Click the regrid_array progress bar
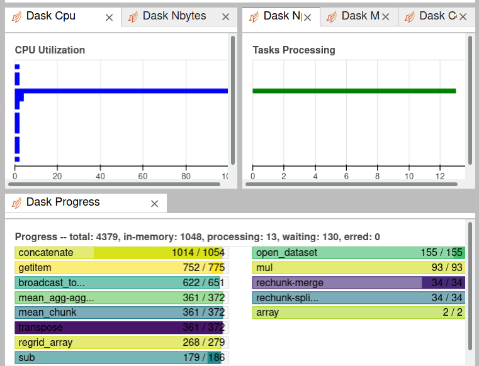 pos(121,343)
